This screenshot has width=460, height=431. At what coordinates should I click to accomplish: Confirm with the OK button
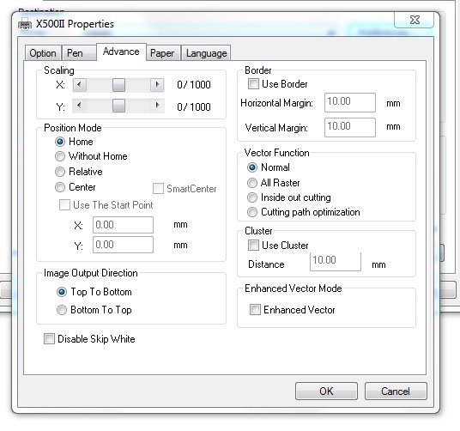pos(326,392)
